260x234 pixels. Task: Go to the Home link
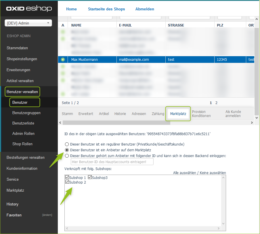coord(71,9)
